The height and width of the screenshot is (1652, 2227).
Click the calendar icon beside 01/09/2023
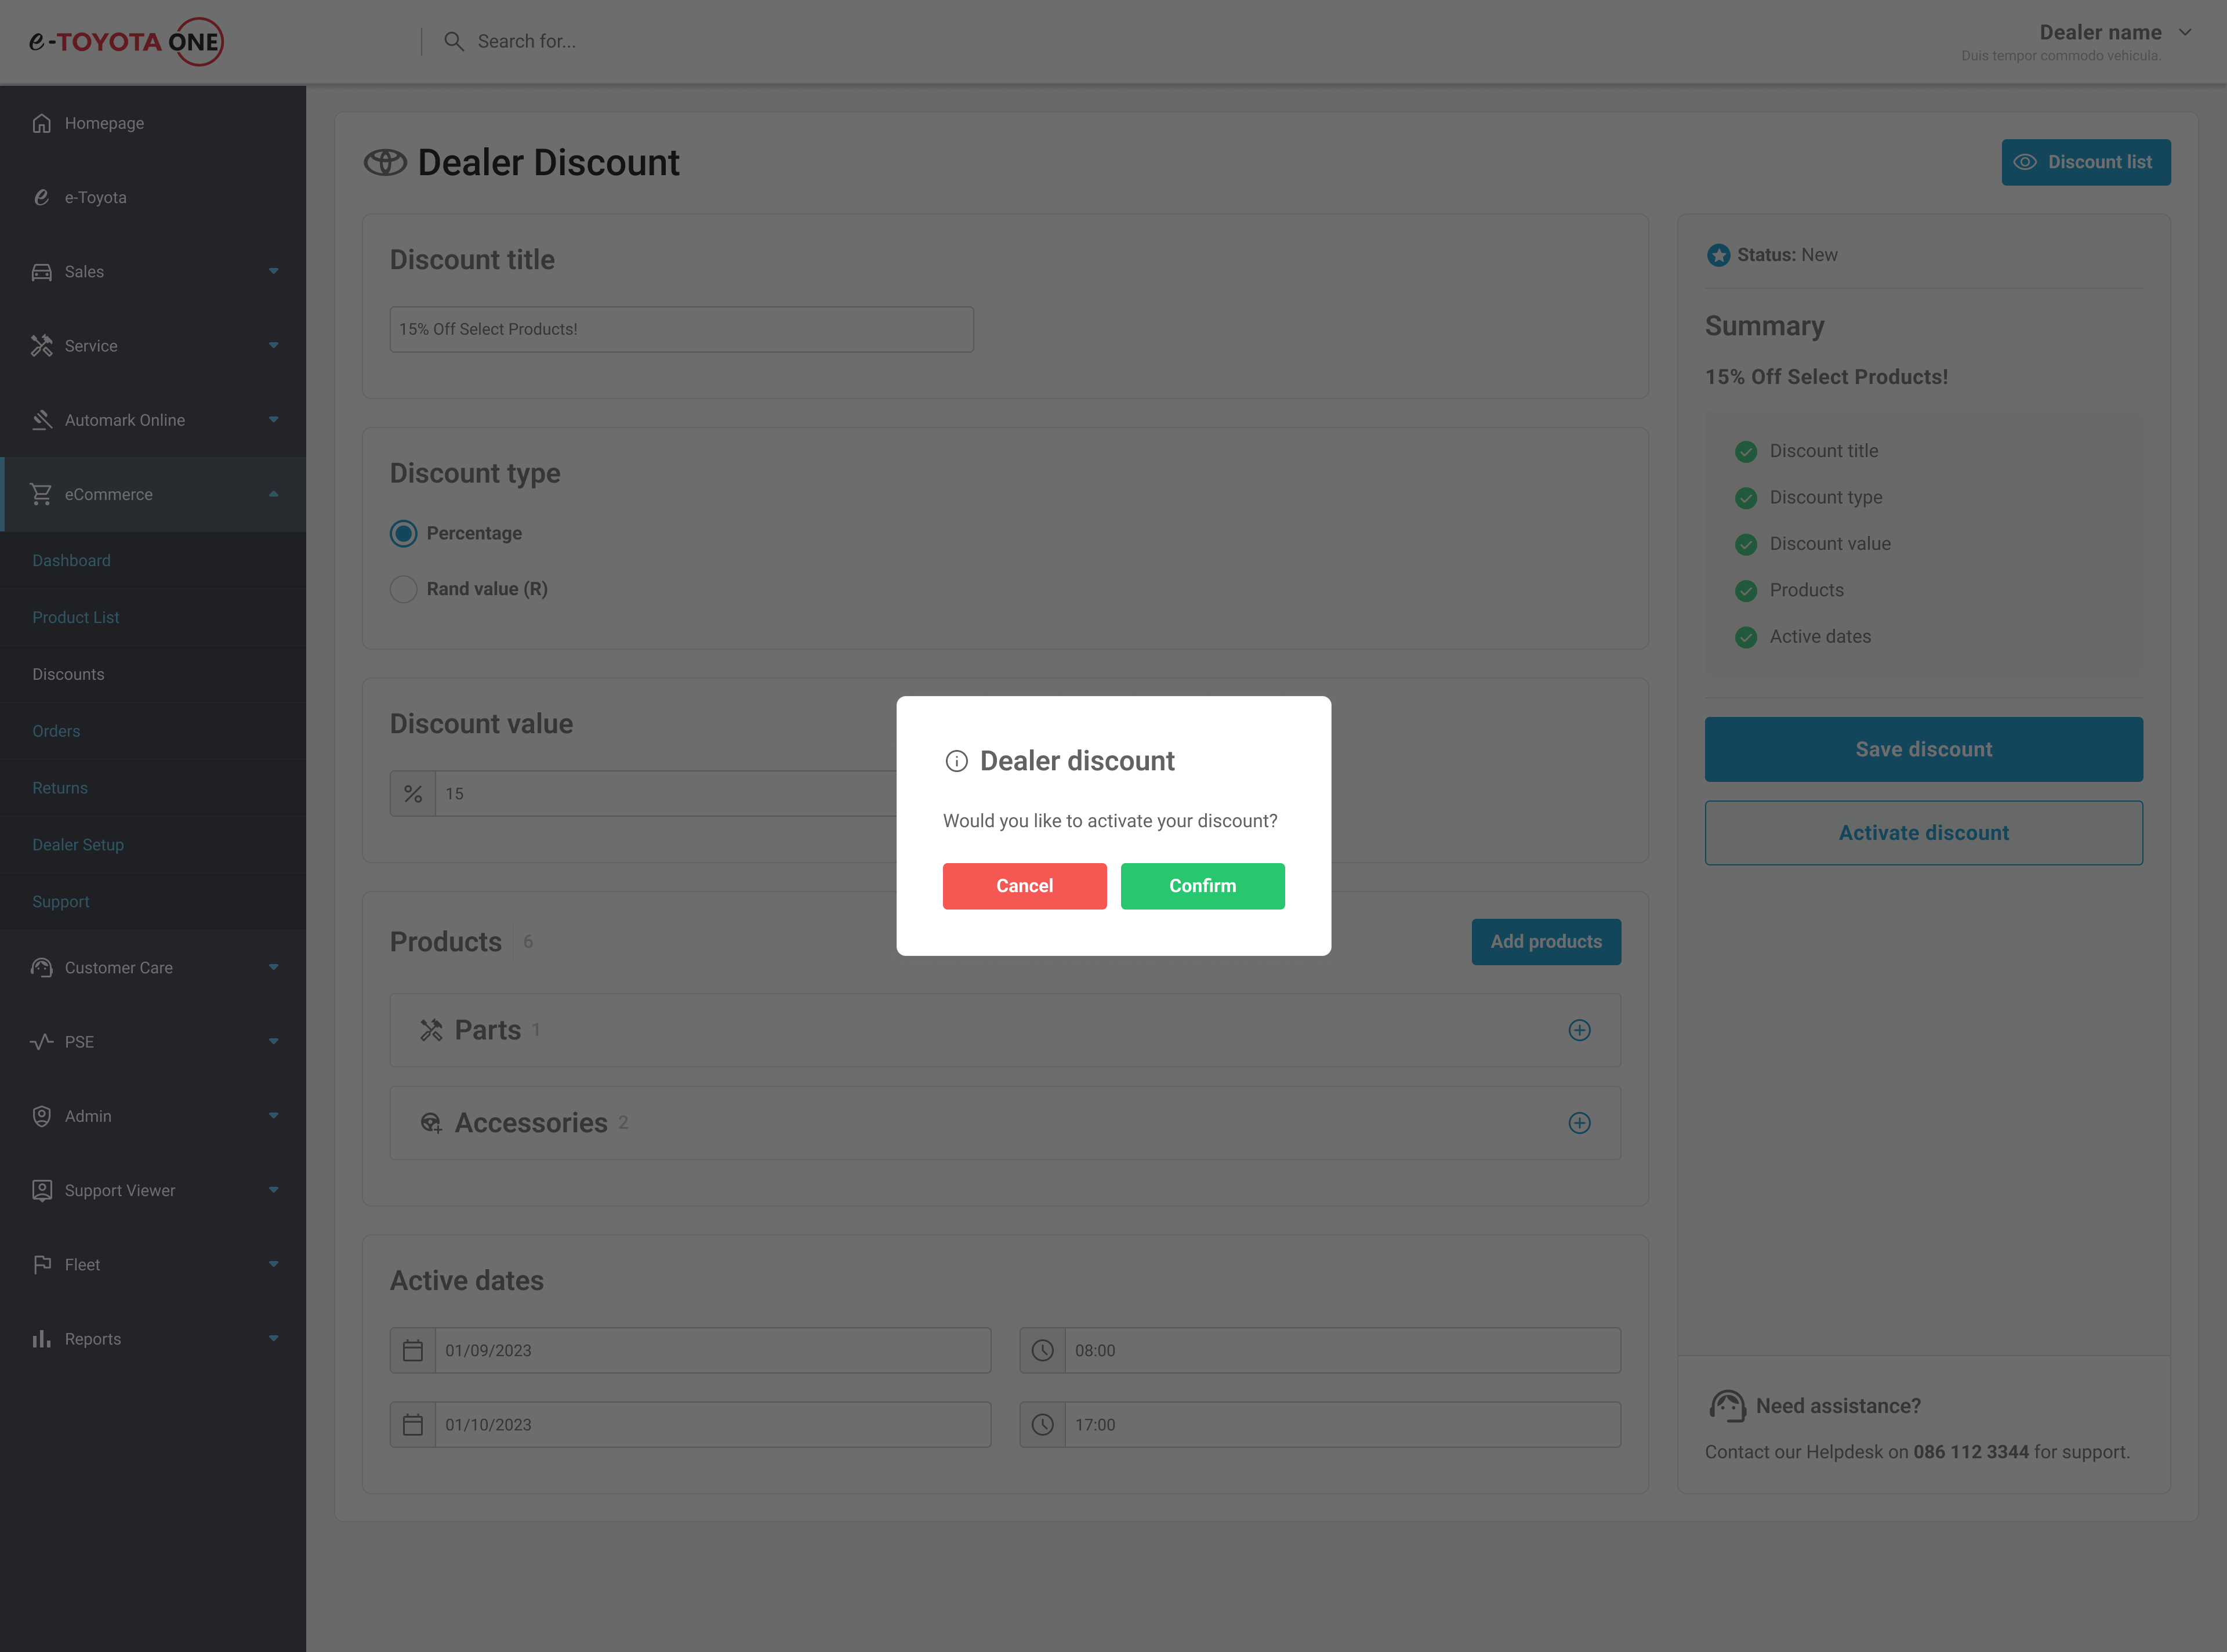pyautogui.click(x=413, y=1350)
